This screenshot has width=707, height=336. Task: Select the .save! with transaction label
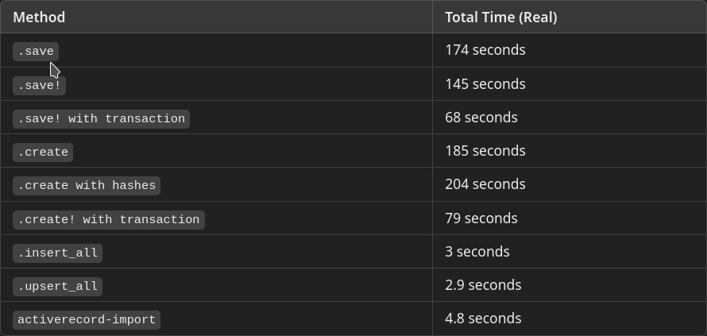pyautogui.click(x=101, y=118)
